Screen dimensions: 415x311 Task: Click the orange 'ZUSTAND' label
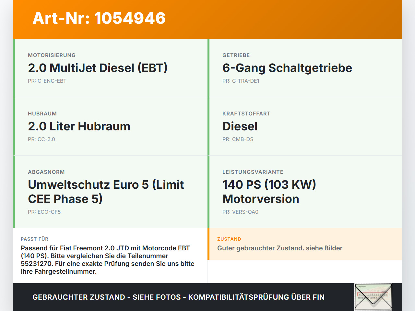(x=229, y=239)
